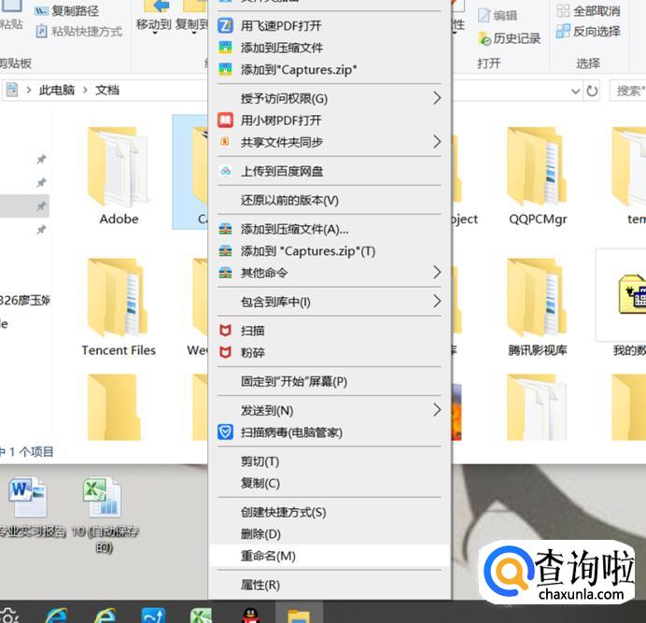Click the chevron after 此电脑 breadcrumb

pyautogui.click(x=85, y=90)
